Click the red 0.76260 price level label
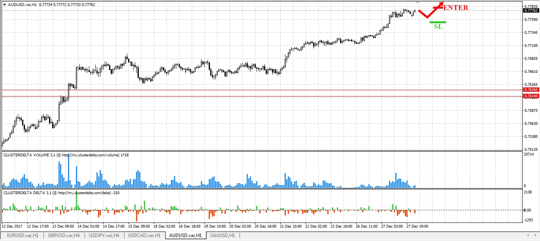The width and height of the screenshot is (540, 241). tap(530, 90)
